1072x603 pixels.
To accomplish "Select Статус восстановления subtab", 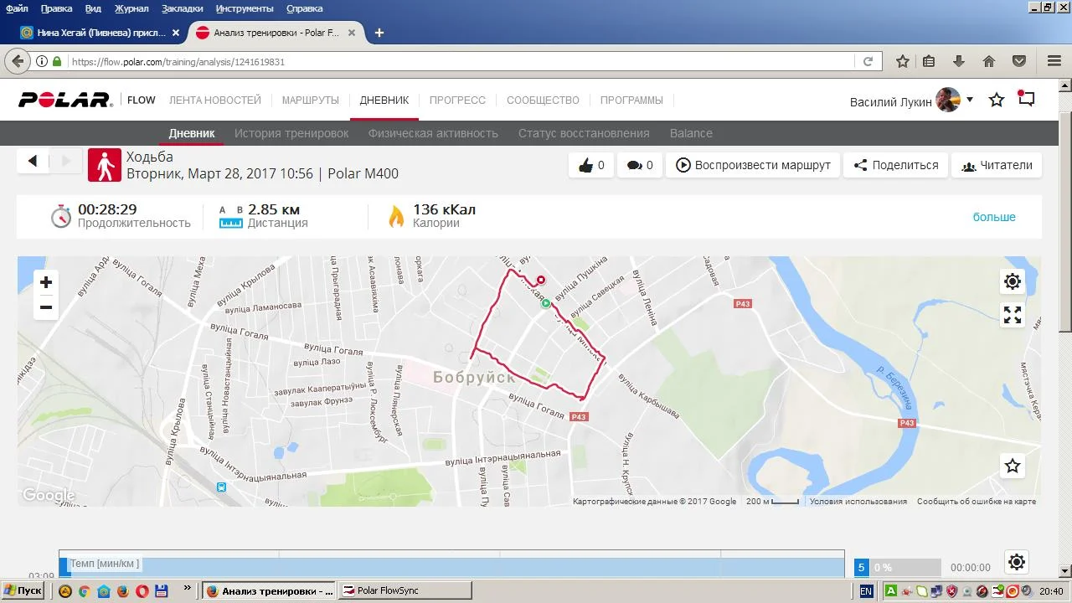I will [584, 133].
